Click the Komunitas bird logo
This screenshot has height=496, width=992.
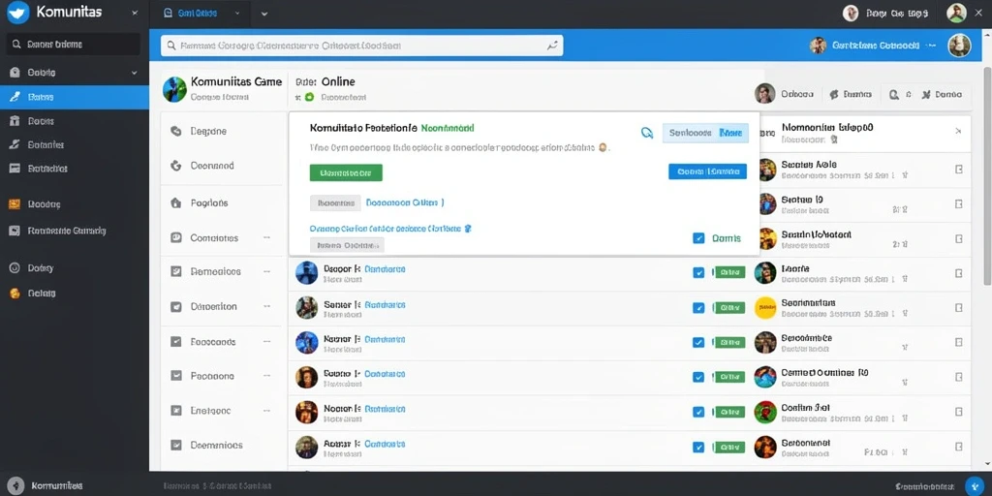click(17, 13)
